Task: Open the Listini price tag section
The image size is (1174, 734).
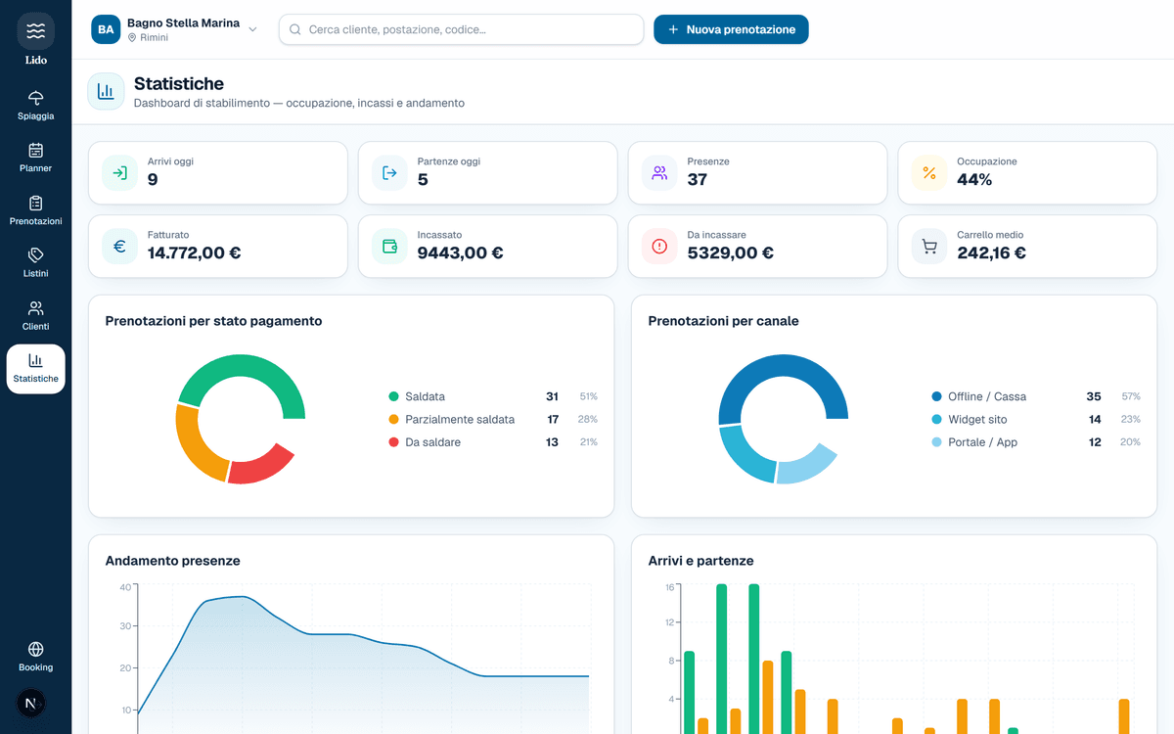Action: pyautogui.click(x=35, y=262)
